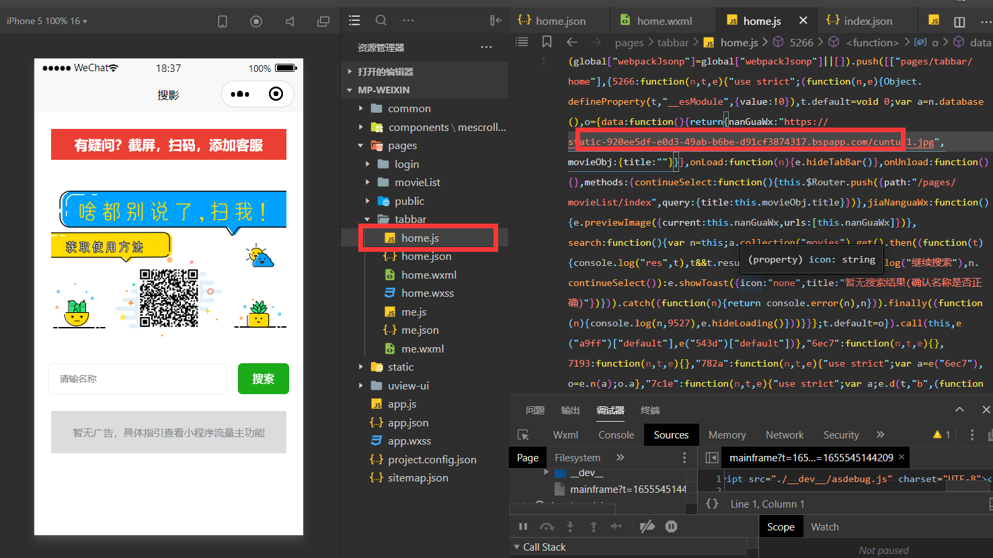Open me.js in the file tree
The image size is (993, 558).
coord(413,312)
